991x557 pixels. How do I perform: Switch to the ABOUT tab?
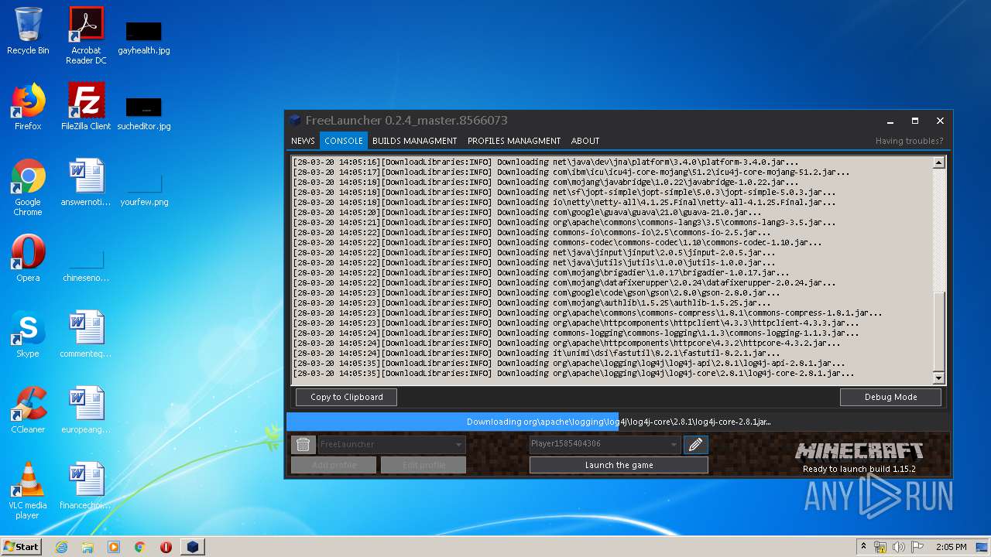tap(585, 141)
